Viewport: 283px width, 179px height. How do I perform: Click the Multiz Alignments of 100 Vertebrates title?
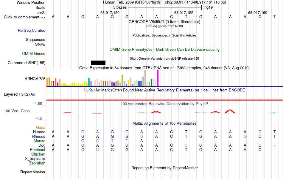pos(164,123)
